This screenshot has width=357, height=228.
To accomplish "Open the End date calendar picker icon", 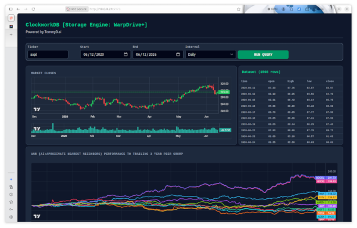I will click(178, 54).
